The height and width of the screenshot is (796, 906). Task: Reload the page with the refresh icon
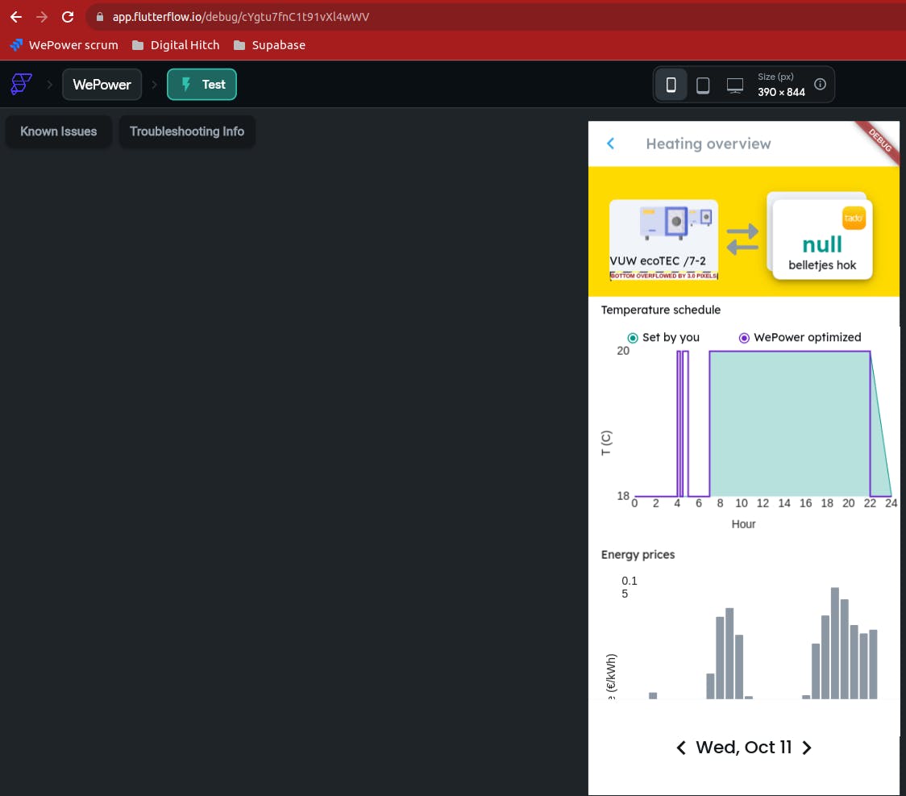68,17
